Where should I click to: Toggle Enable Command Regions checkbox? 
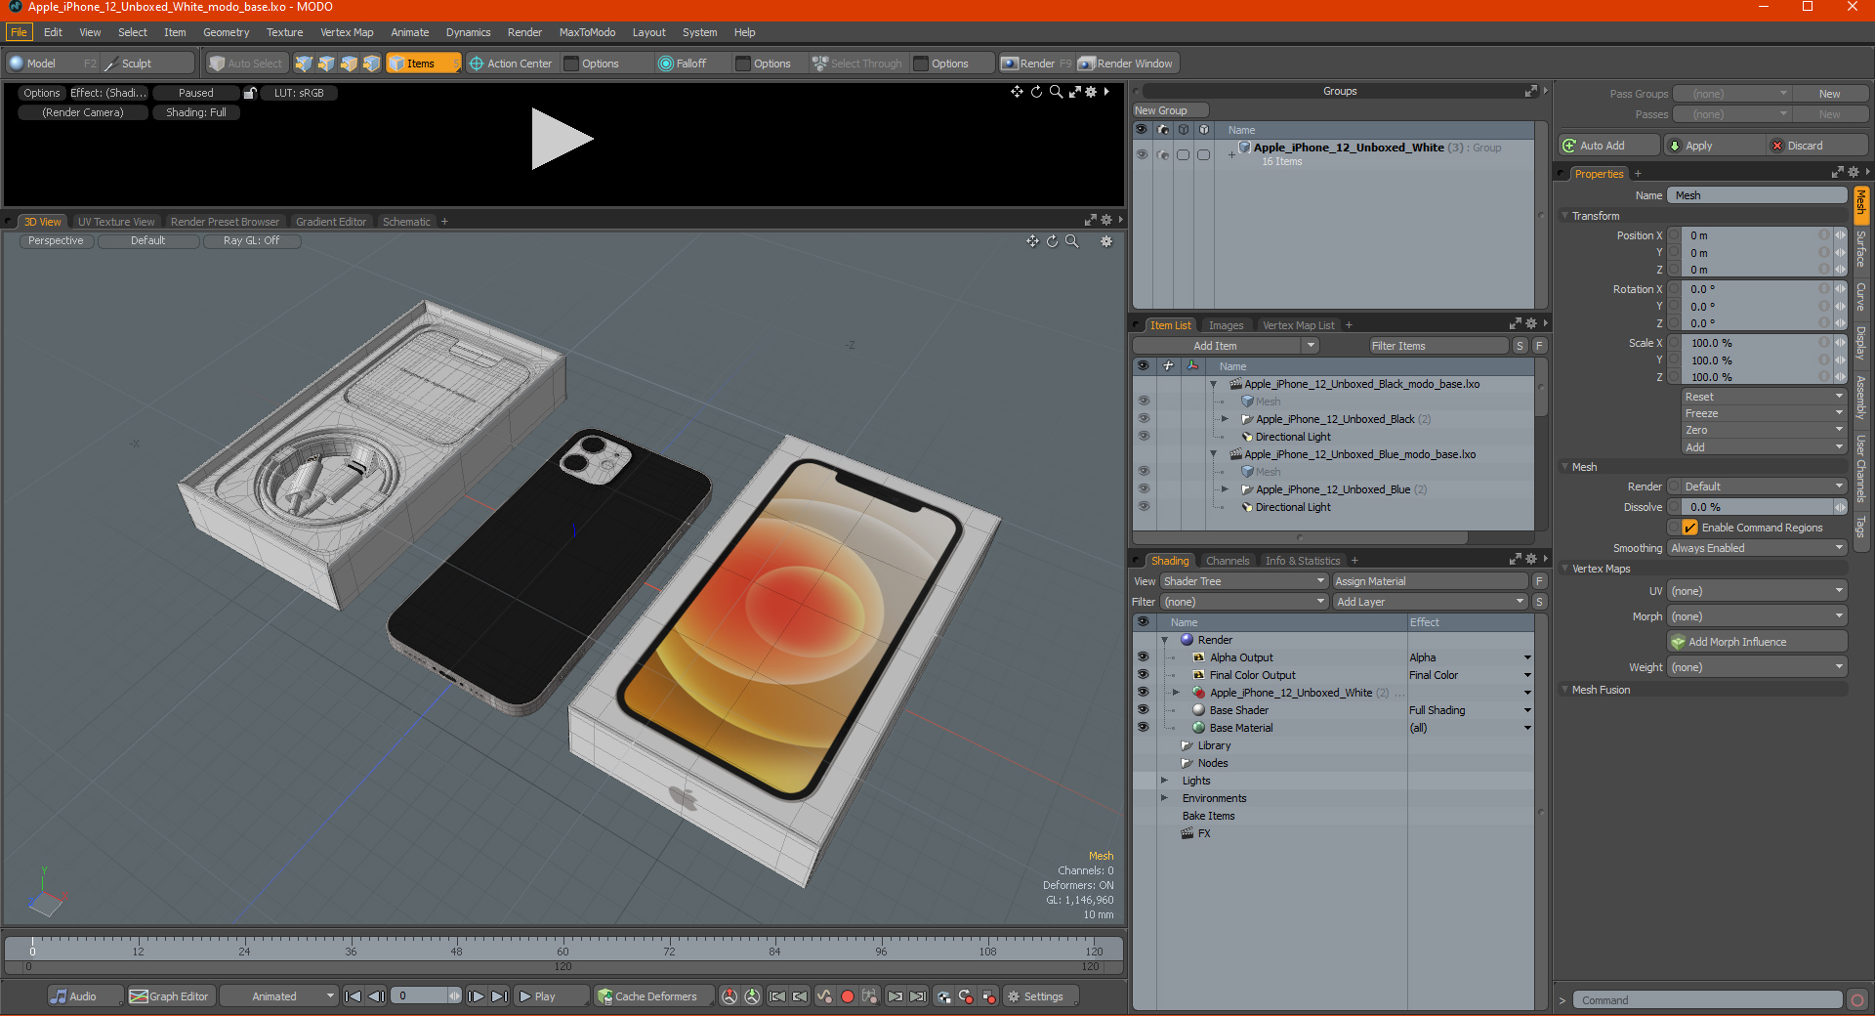pos(1689,528)
